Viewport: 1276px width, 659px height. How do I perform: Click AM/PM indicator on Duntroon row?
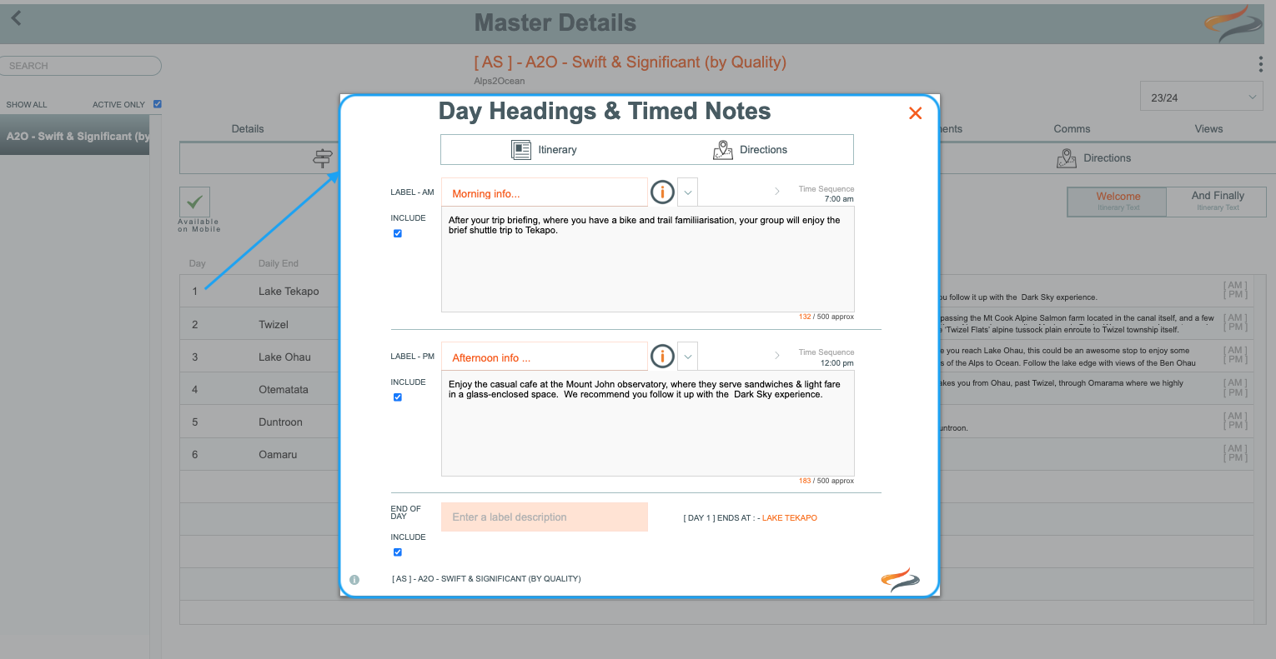point(1235,421)
